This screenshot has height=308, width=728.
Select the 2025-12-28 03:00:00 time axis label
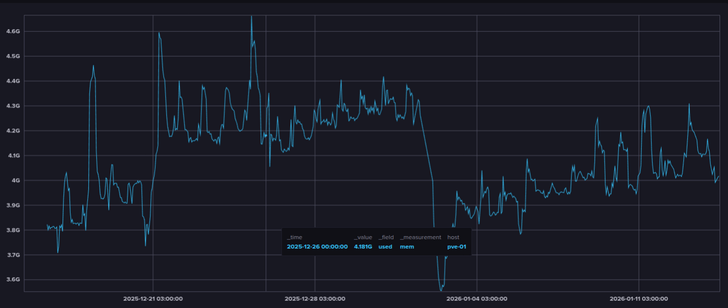coord(315,299)
